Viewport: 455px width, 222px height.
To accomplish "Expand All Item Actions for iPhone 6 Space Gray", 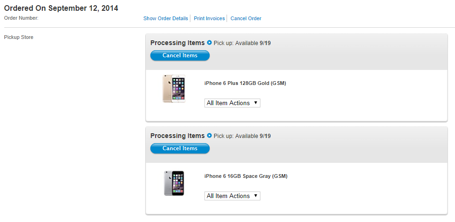I will [x=232, y=196].
